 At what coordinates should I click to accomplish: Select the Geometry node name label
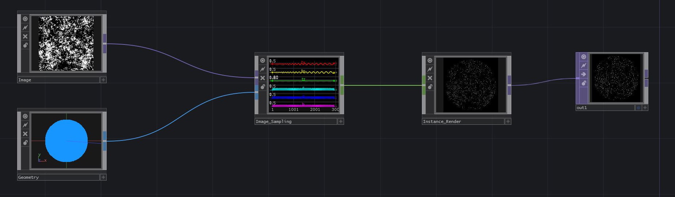click(58, 177)
